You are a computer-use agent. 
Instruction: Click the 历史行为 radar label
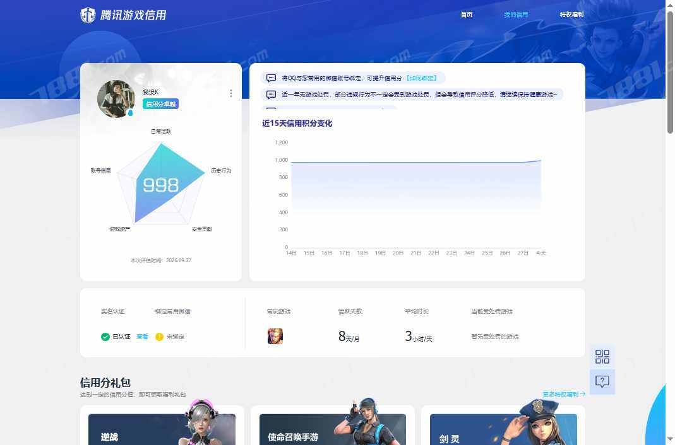(x=221, y=171)
